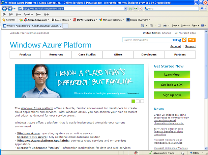Click the blue Help question mark icon
The image size is (208, 155).
tap(202, 26)
